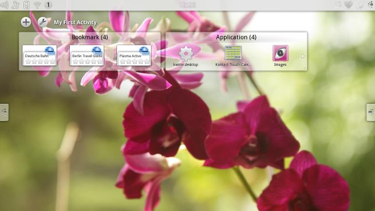Click globe icon on Deutsche Bahn bookmark
Image resolution: width=375 pixels, height=211 pixels.
pos(49,50)
